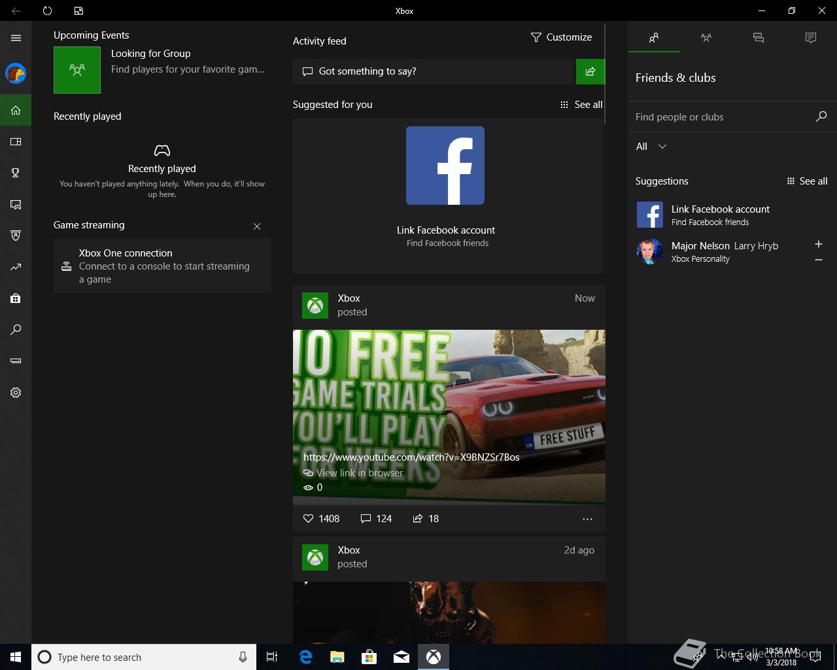Open Task View in taskbar

(x=272, y=657)
